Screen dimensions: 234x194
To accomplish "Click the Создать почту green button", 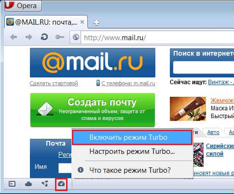I will tap(93, 110).
